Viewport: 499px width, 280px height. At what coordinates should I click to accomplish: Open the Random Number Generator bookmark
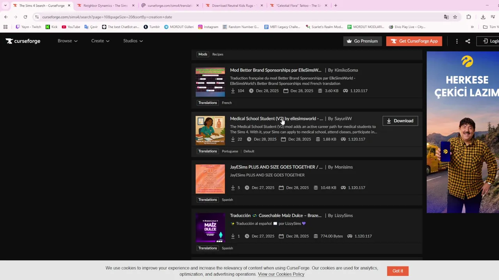(x=241, y=27)
